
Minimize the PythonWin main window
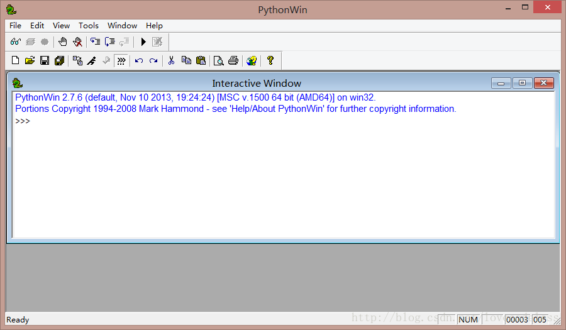[508, 8]
